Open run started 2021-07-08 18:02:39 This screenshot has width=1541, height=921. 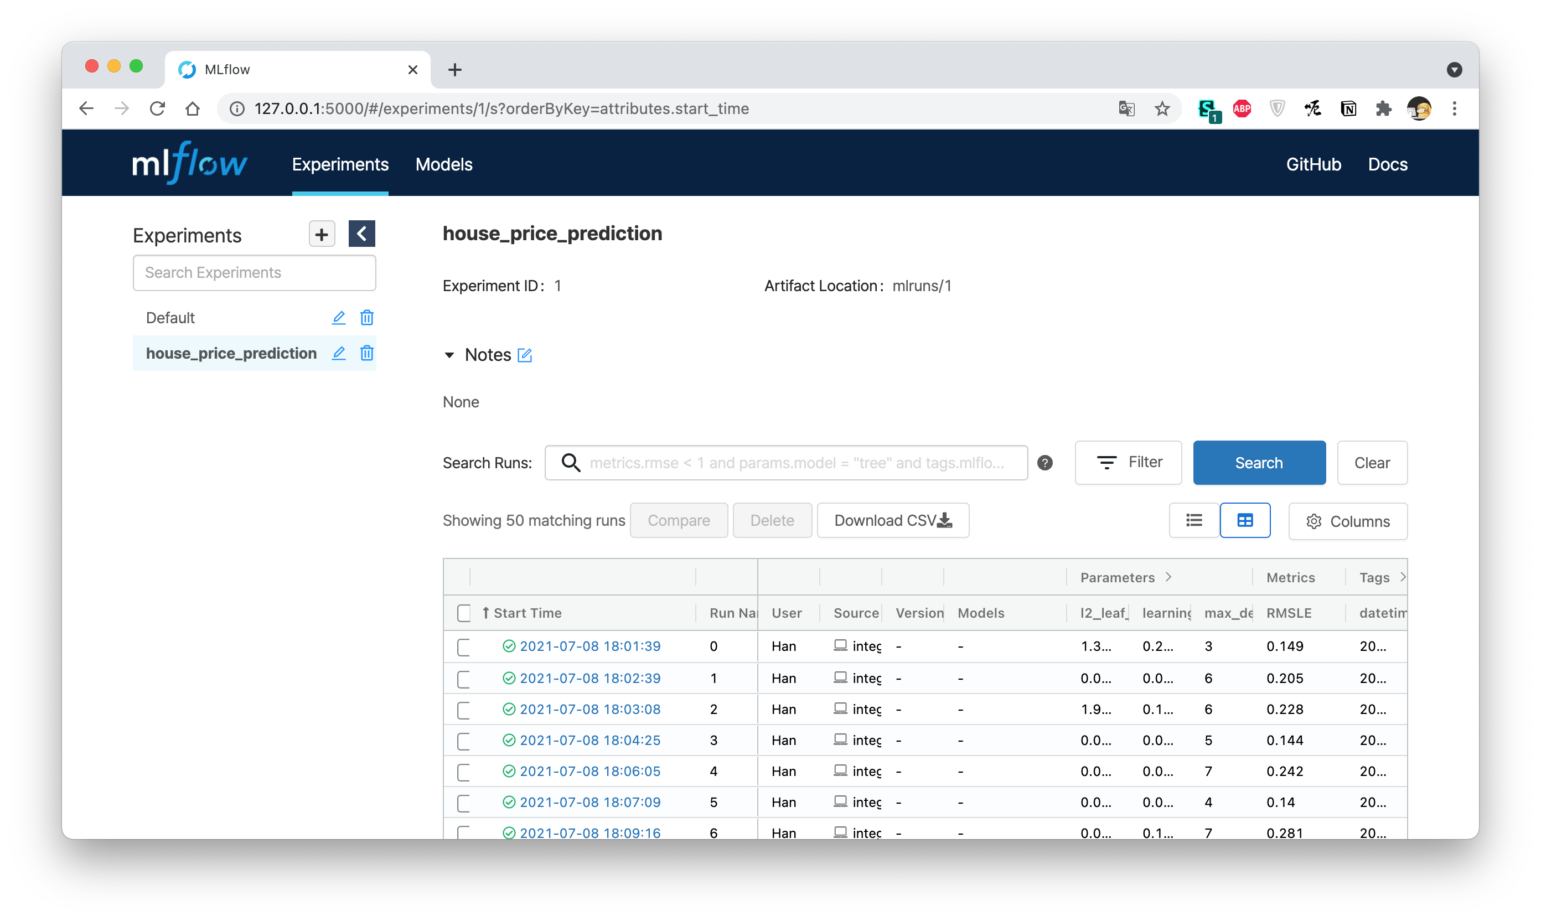pyautogui.click(x=589, y=677)
